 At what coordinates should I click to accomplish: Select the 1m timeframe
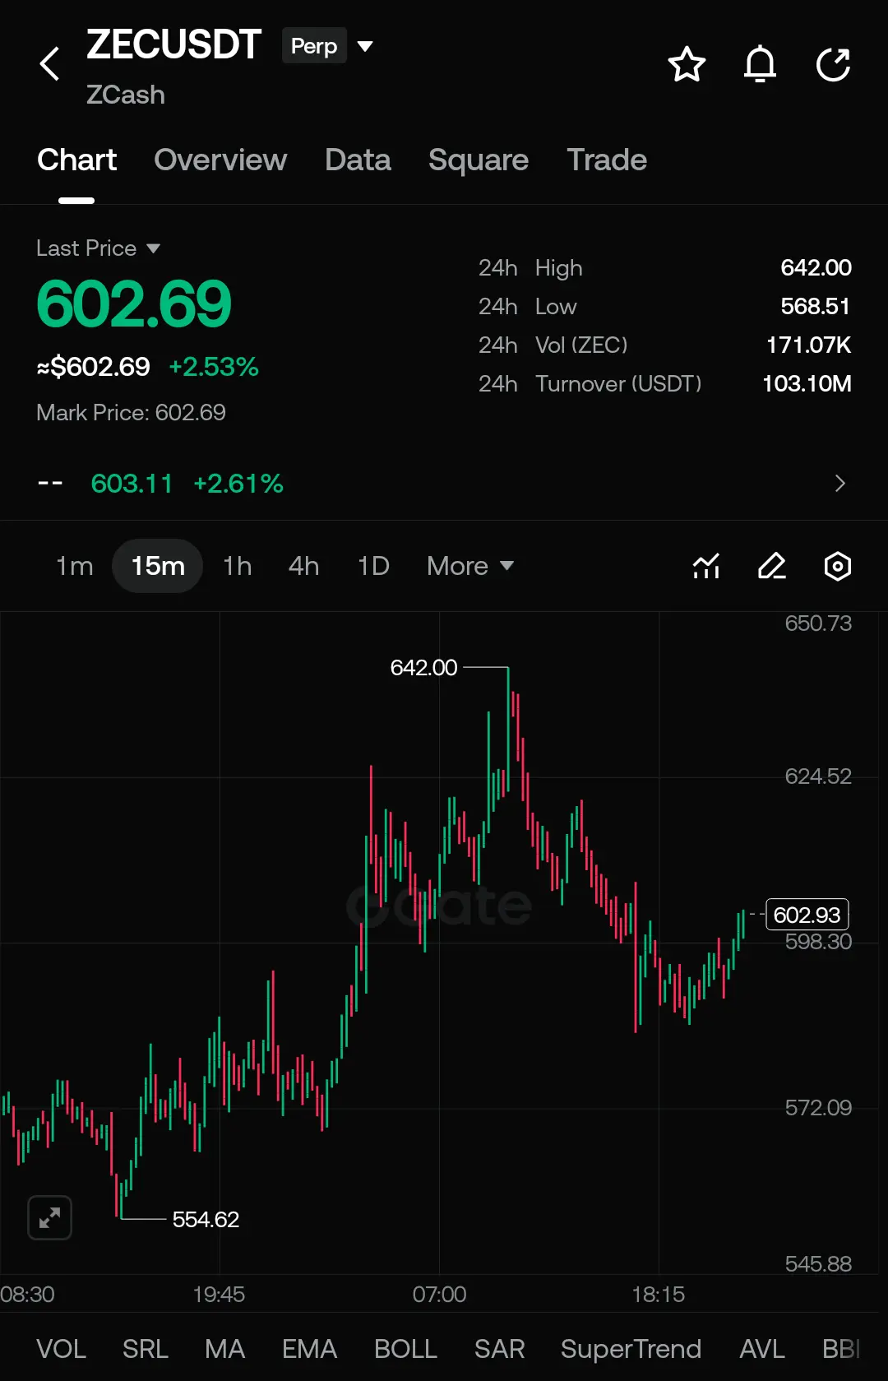tap(74, 566)
